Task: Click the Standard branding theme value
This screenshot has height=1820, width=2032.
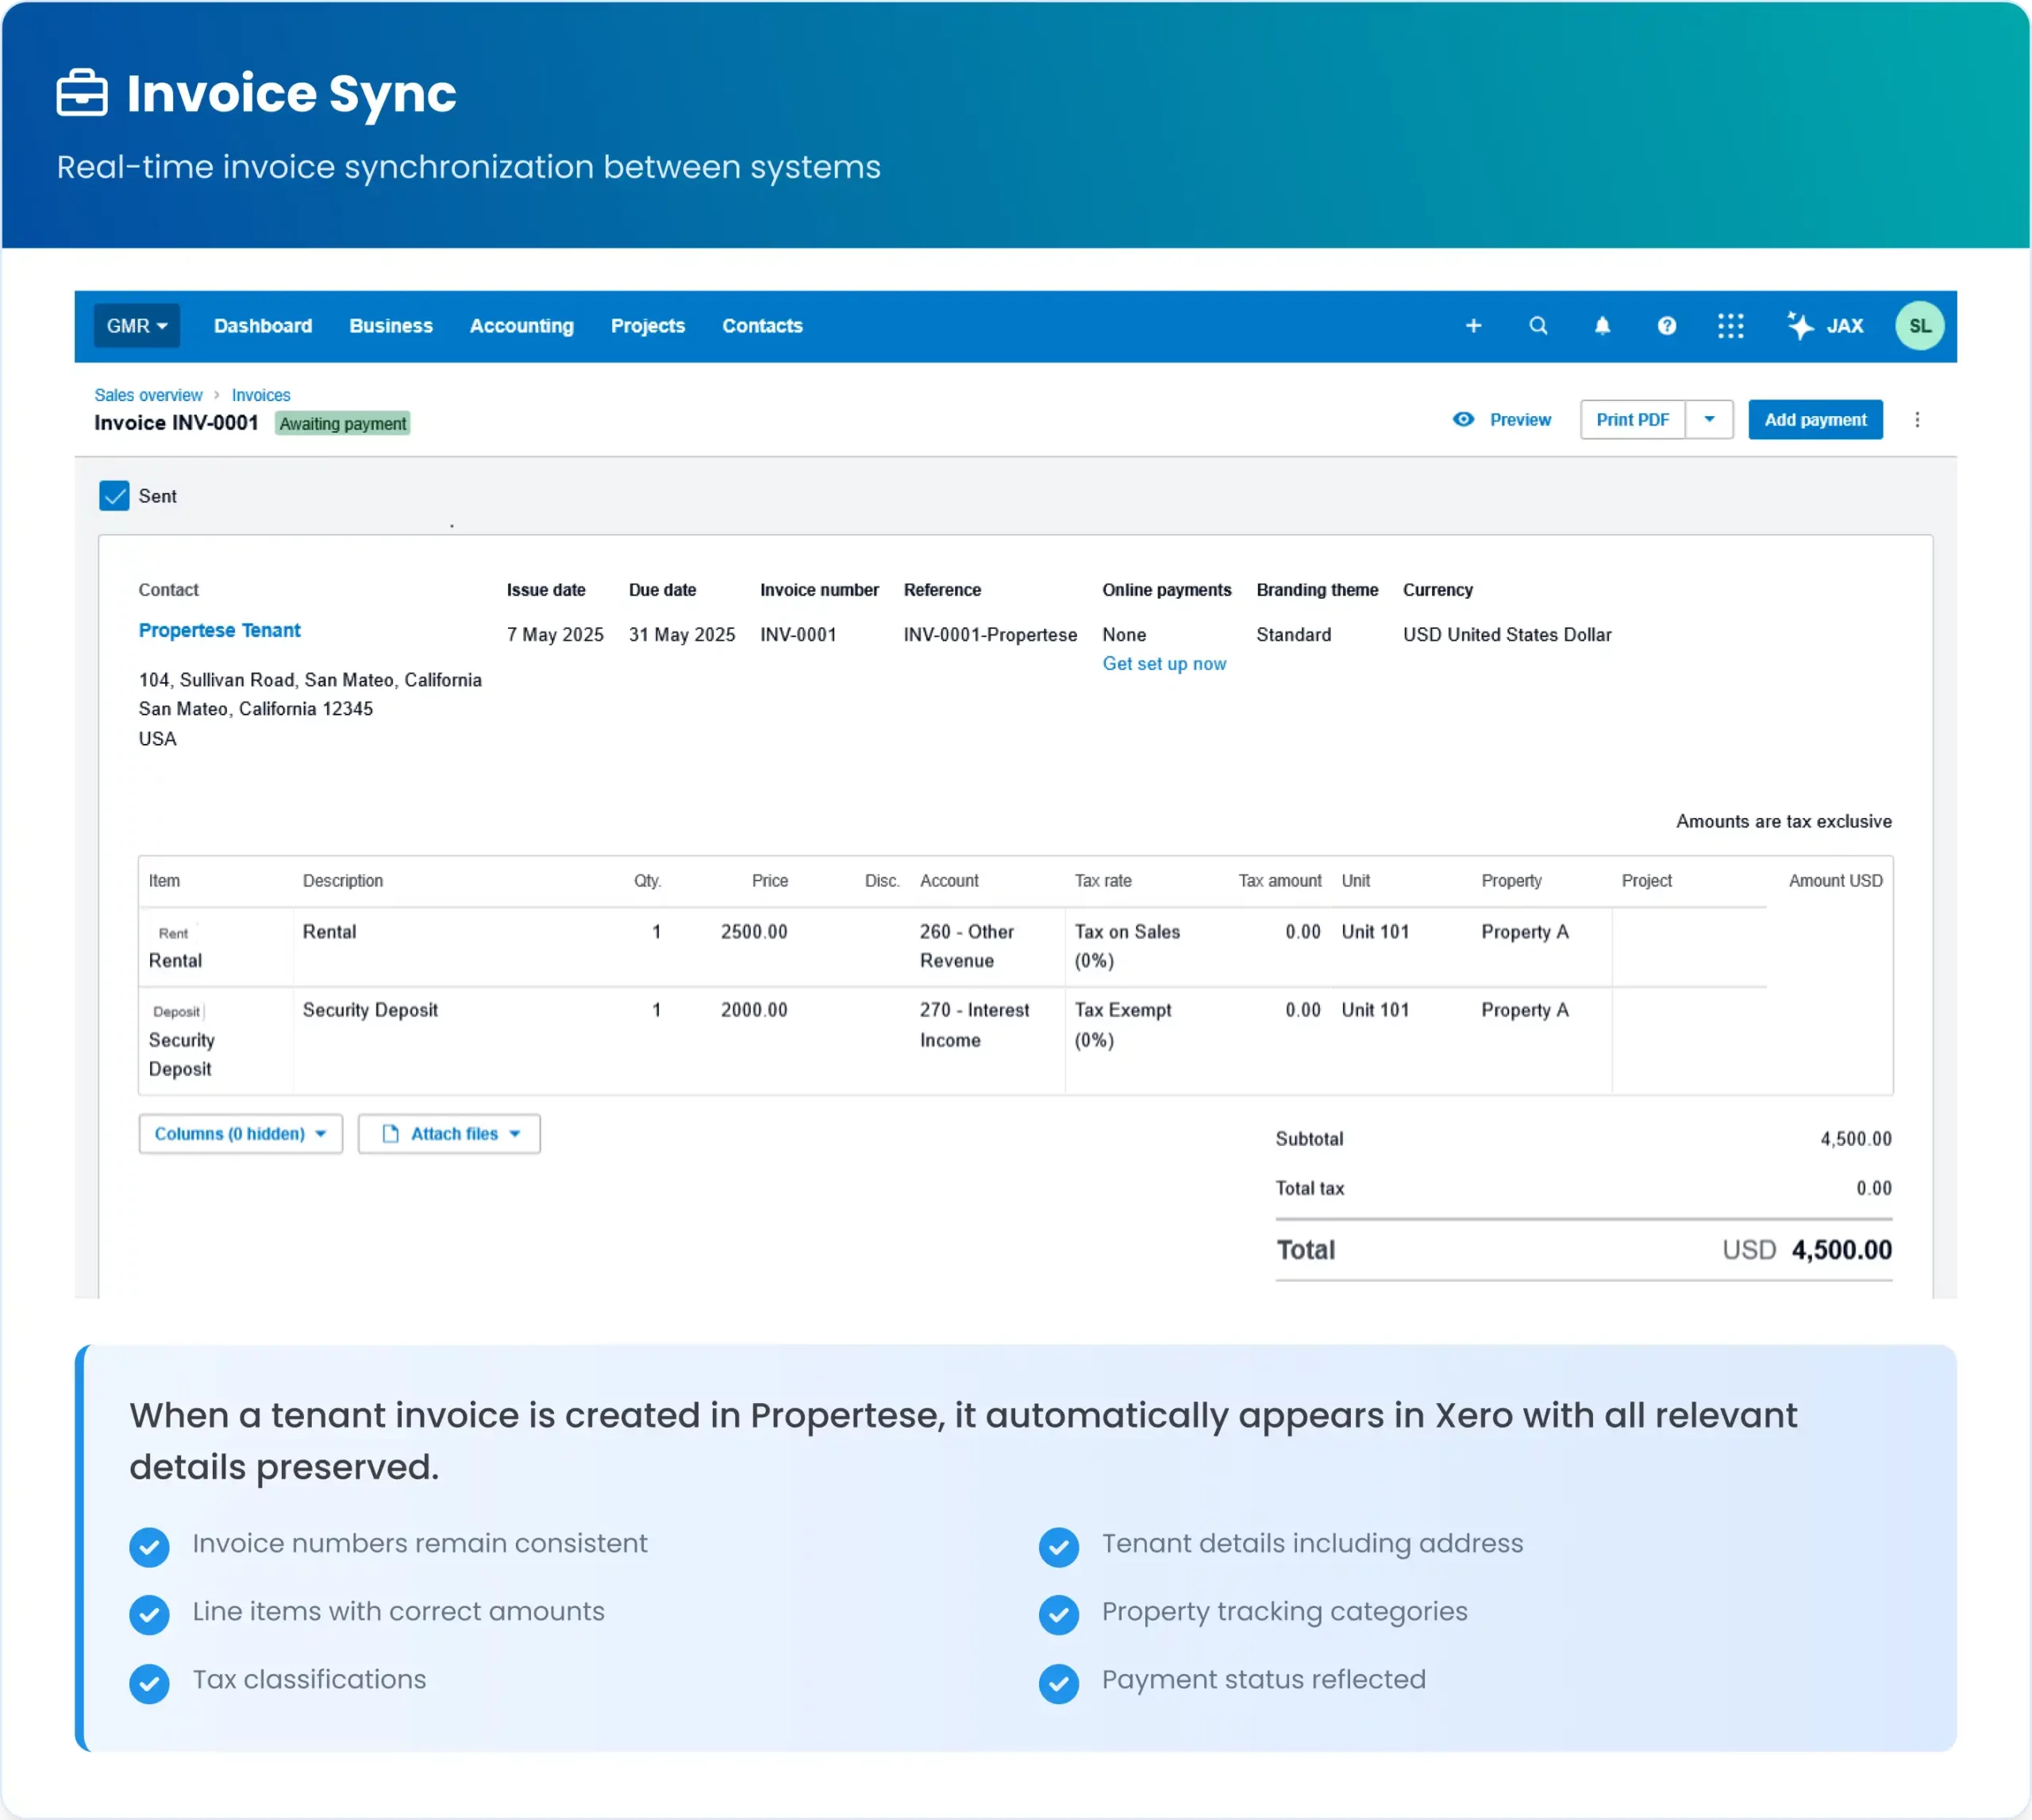Action: (1293, 634)
